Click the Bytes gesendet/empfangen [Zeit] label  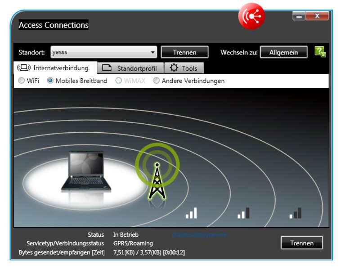62,252
